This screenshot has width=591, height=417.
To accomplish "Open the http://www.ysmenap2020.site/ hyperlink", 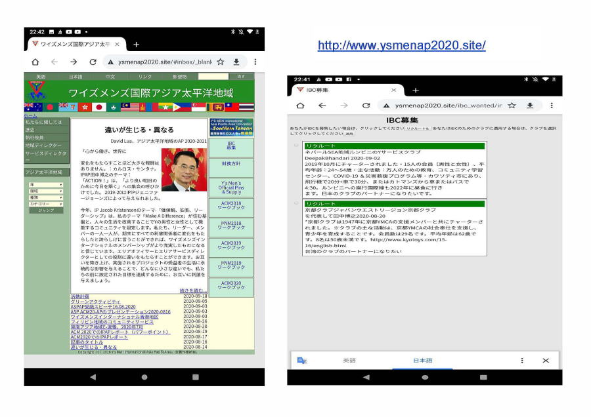I will point(401,45).
